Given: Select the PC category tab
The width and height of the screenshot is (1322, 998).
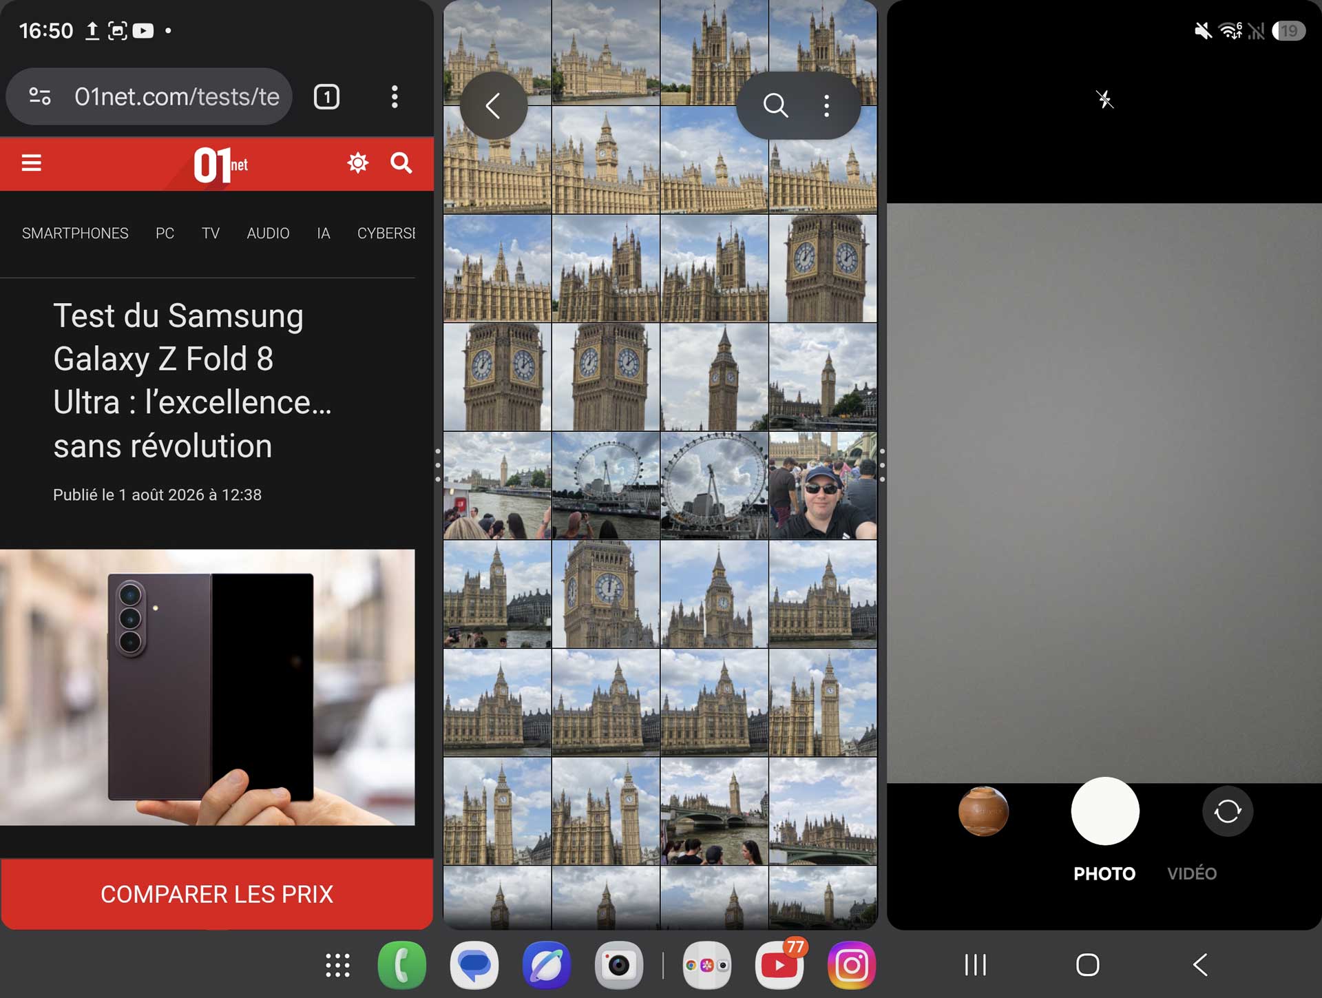Looking at the screenshot, I should pyautogui.click(x=165, y=233).
